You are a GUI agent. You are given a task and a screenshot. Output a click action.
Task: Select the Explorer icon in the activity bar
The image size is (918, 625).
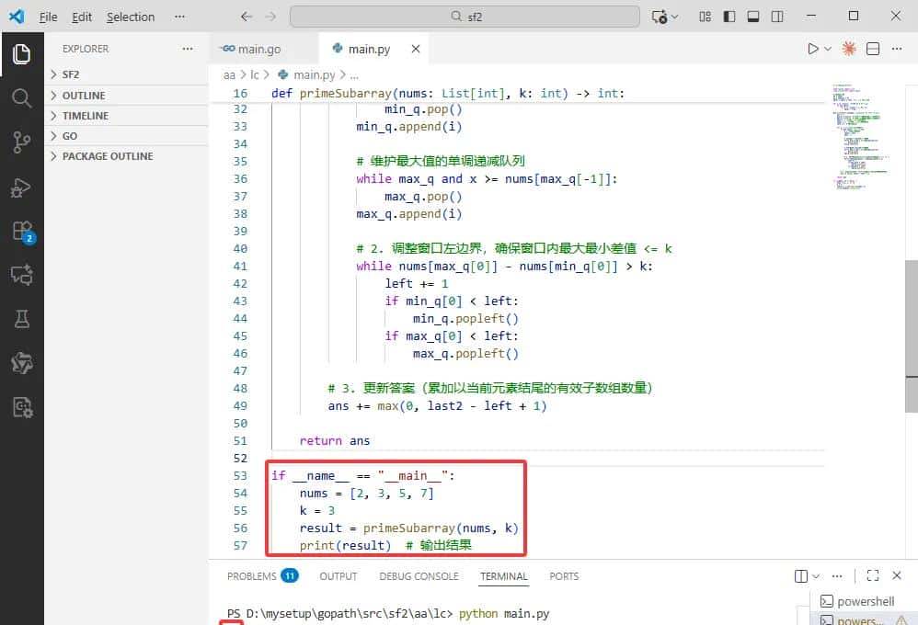[x=22, y=54]
